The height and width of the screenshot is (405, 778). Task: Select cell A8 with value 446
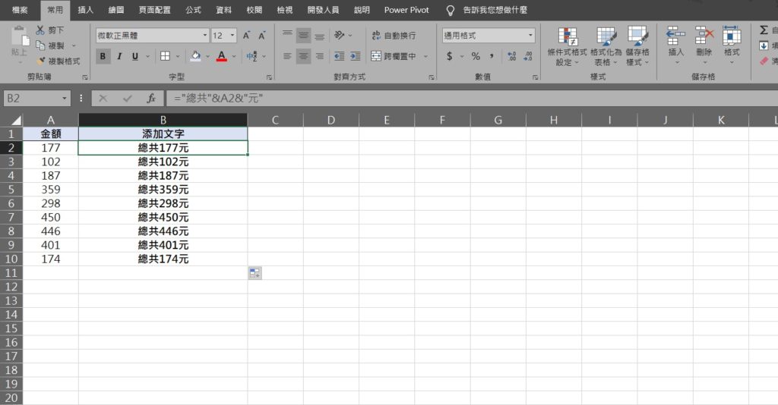pos(51,231)
